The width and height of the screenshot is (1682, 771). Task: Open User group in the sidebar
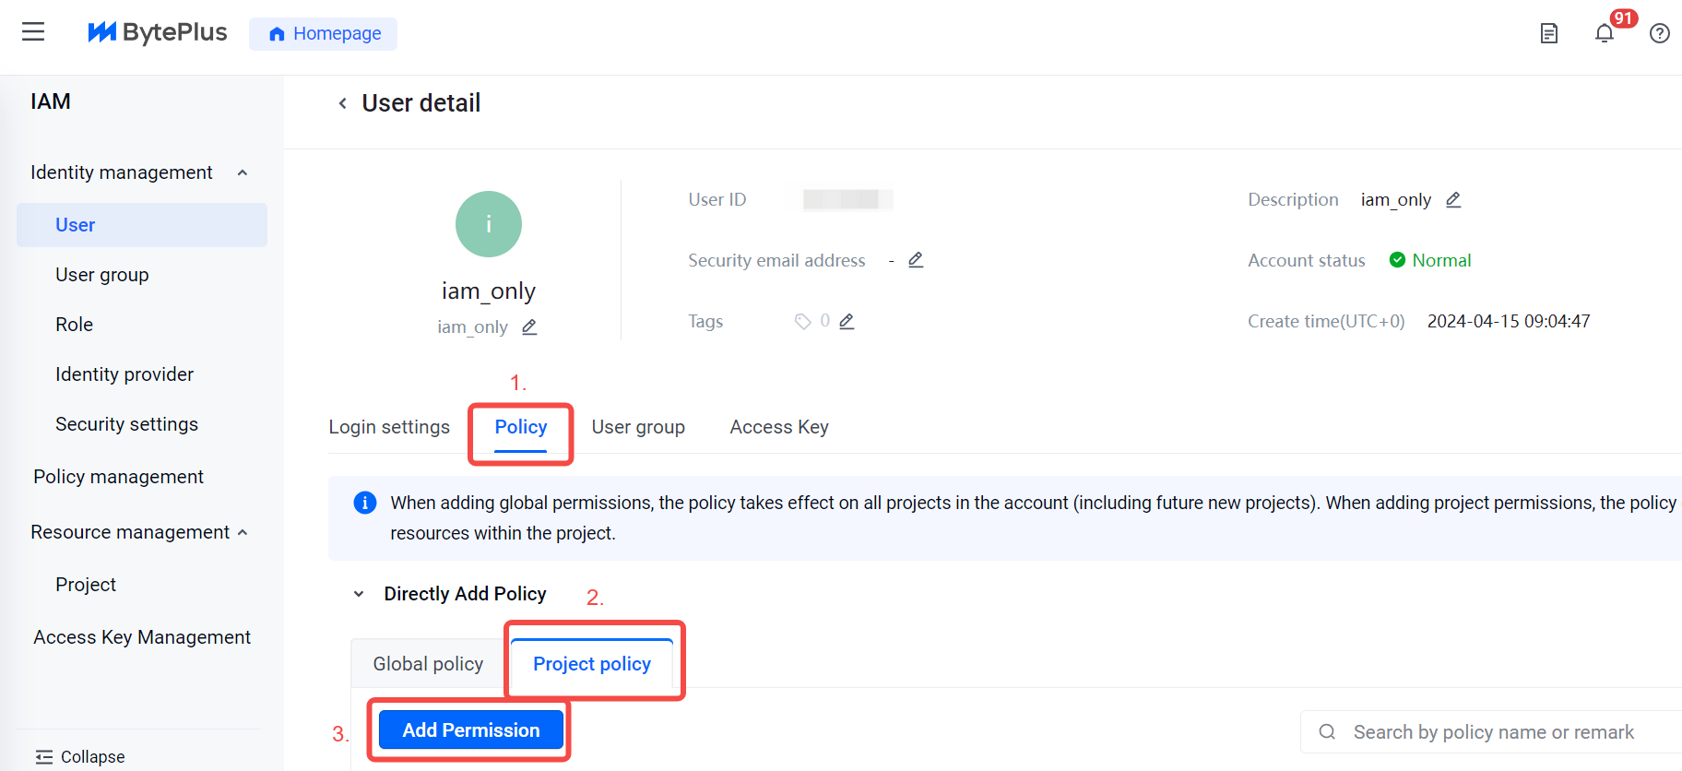pos(102,275)
